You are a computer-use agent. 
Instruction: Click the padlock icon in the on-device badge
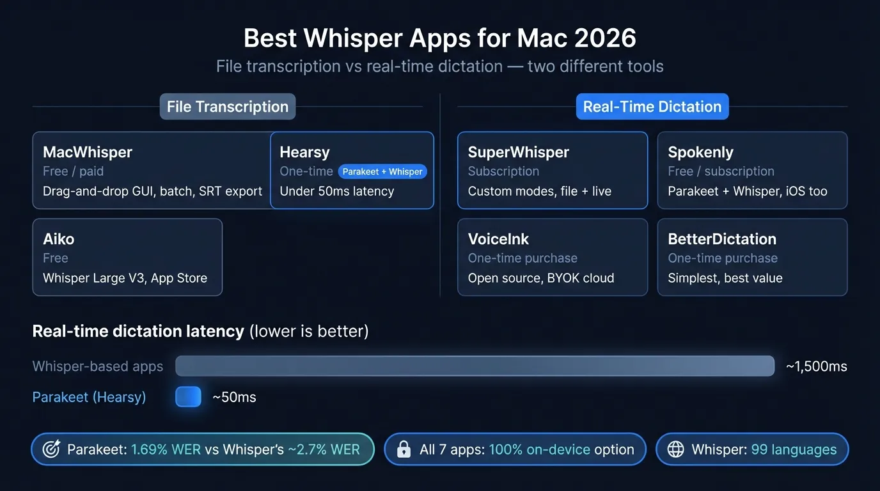click(x=404, y=449)
